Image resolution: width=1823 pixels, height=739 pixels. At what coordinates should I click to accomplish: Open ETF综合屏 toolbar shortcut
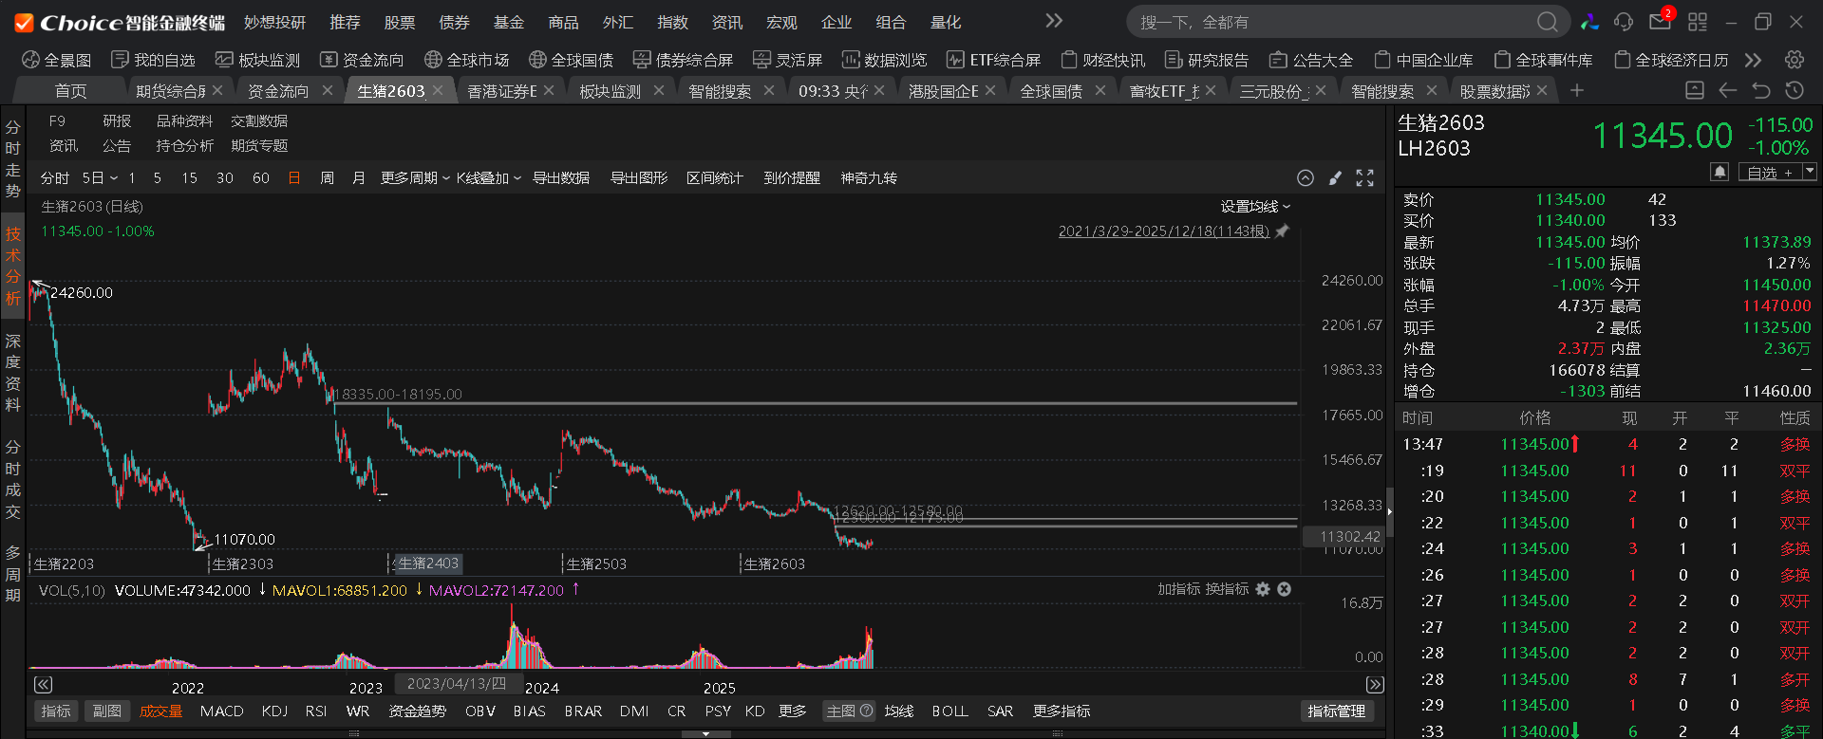(x=993, y=60)
